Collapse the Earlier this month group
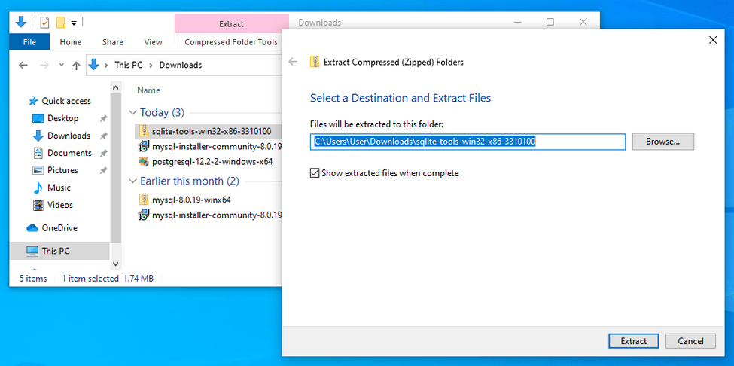Image resolution: width=734 pixels, height=366 pixels. point(133,181)
